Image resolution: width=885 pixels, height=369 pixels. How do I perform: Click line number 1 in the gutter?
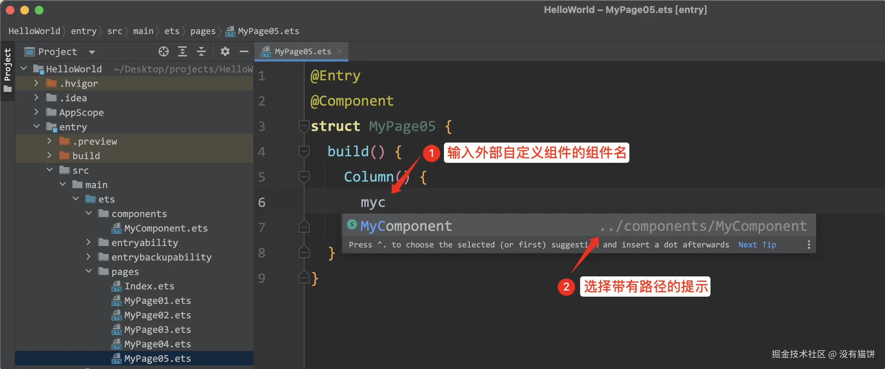pos(262,76)
